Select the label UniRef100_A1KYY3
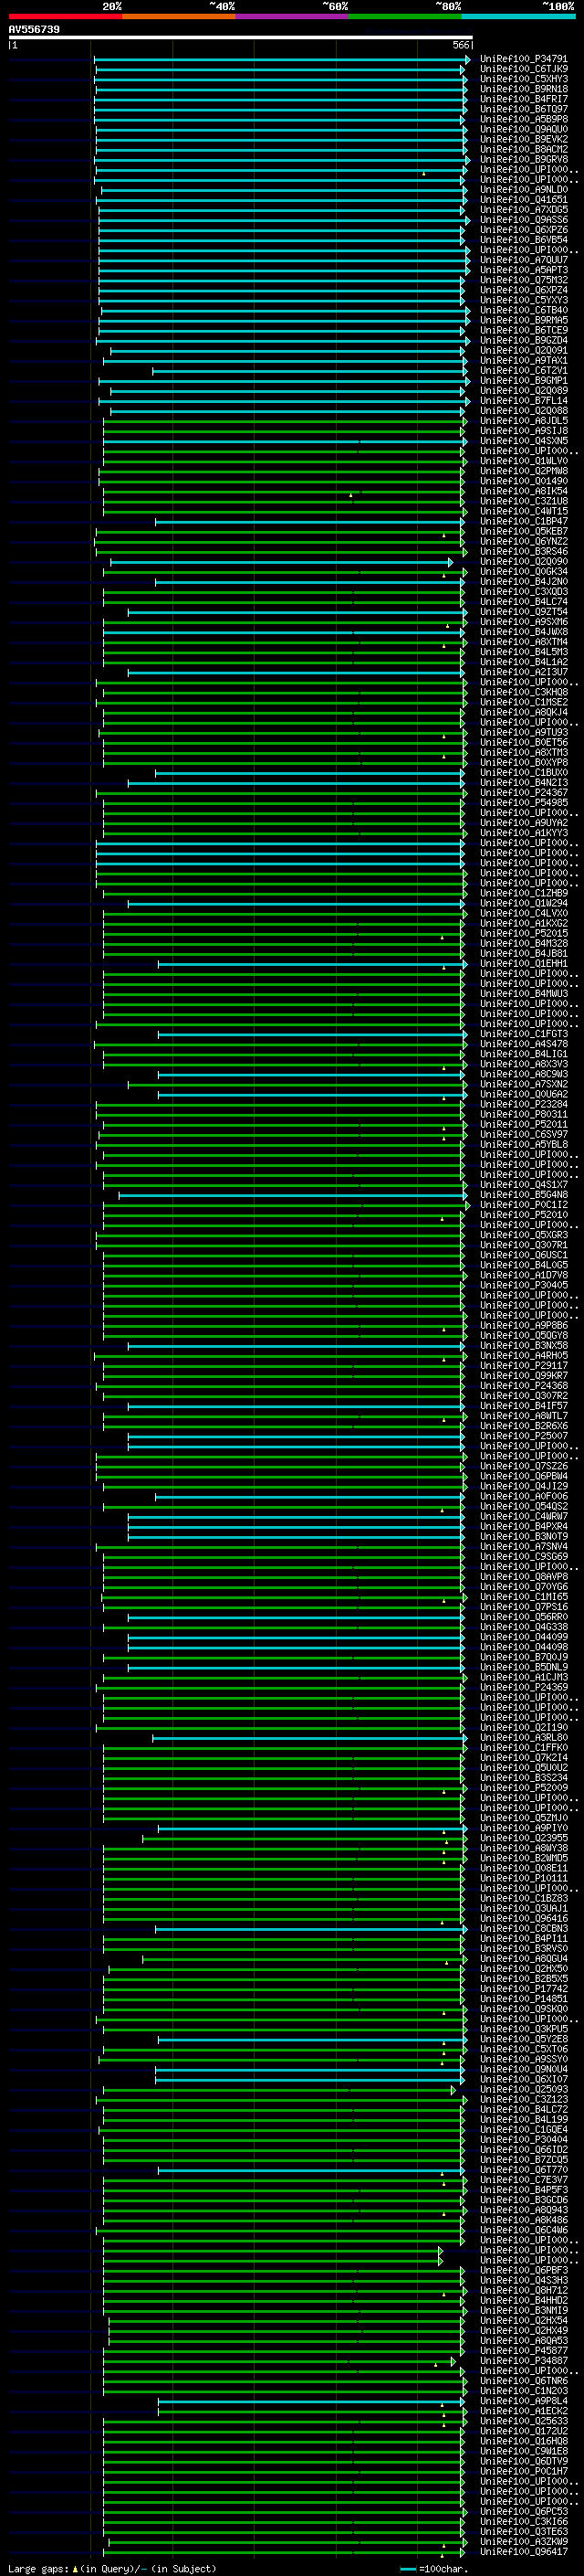This screenshot has width=584, height=2576. point(524,833)
